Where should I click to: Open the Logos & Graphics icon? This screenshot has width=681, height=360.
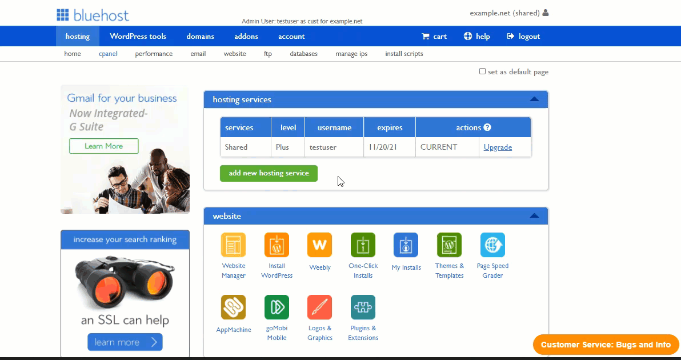[320, 307]
